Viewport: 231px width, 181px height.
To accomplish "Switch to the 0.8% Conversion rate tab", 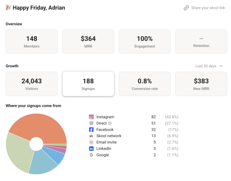I will tap(145, 84).
